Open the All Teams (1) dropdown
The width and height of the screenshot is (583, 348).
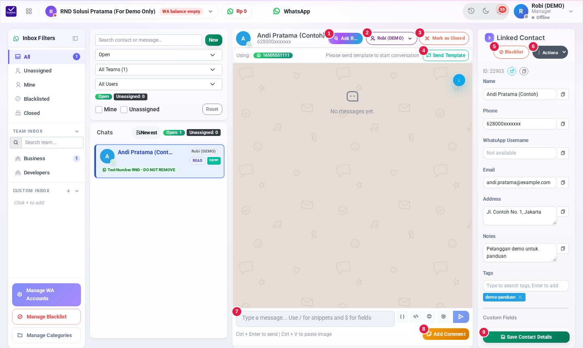159,70
